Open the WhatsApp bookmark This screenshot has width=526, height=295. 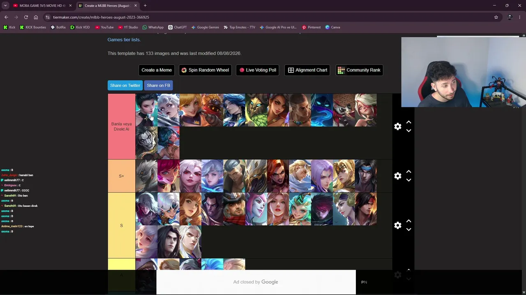tap(153, 27)
